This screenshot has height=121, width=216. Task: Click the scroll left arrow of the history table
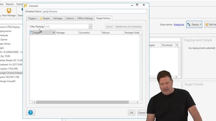(x=34, y=102)
